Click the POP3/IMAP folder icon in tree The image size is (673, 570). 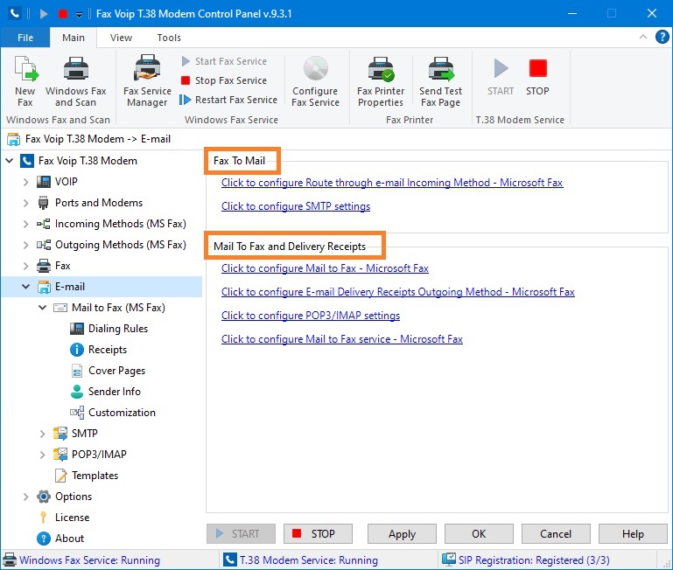click(60, 455)
